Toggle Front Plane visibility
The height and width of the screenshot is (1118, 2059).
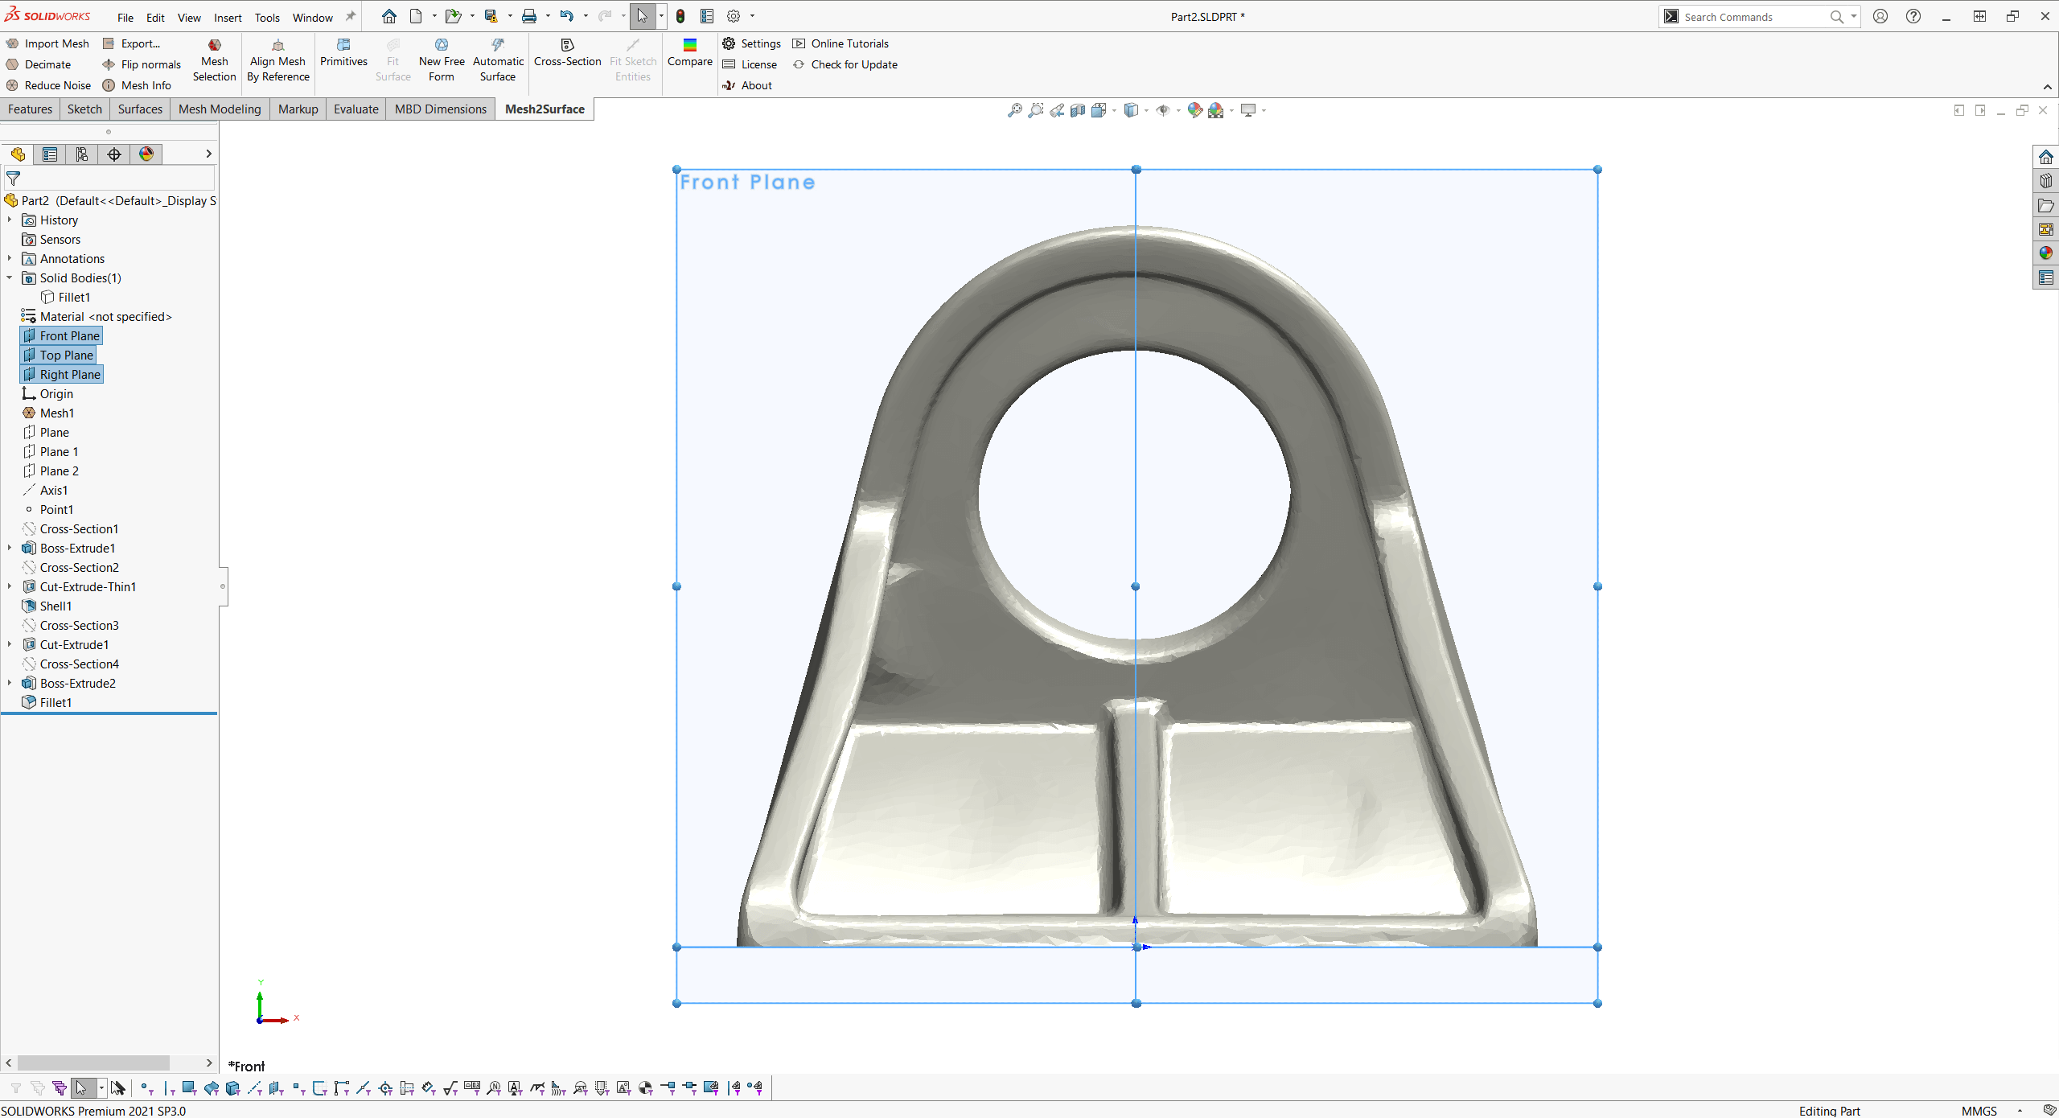coord(69,335)
